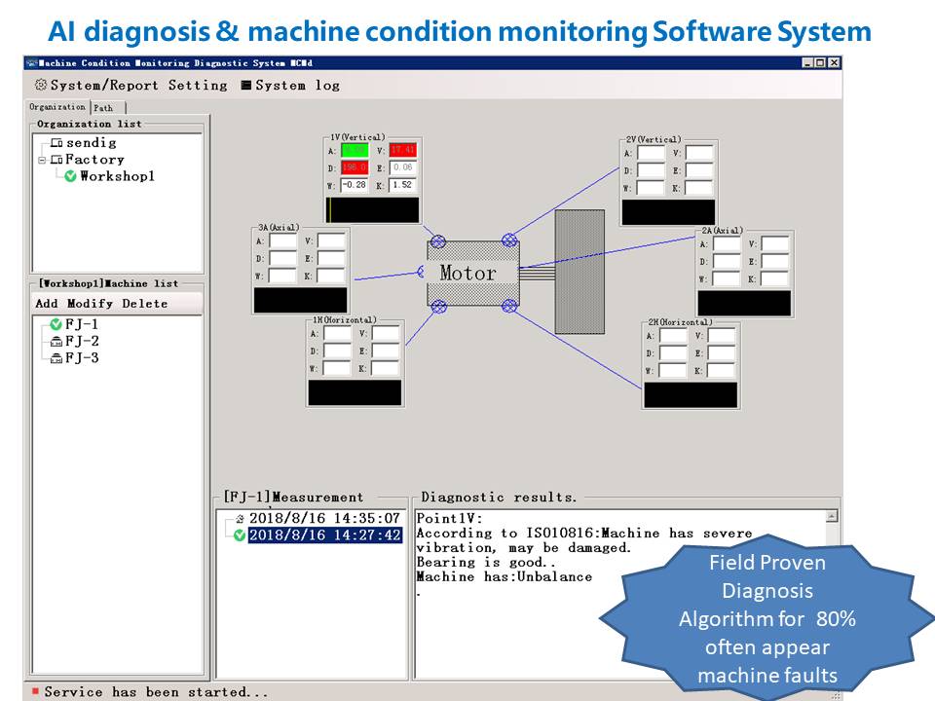Click the red V value in 1V (Vertical)

point(402,151)
